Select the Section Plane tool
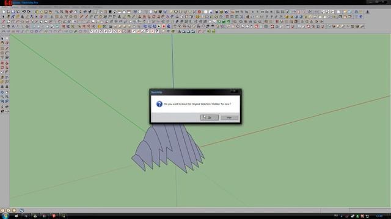Image resolution: width=391 pixels, height=219 pixels. click(x=7, y=111)
